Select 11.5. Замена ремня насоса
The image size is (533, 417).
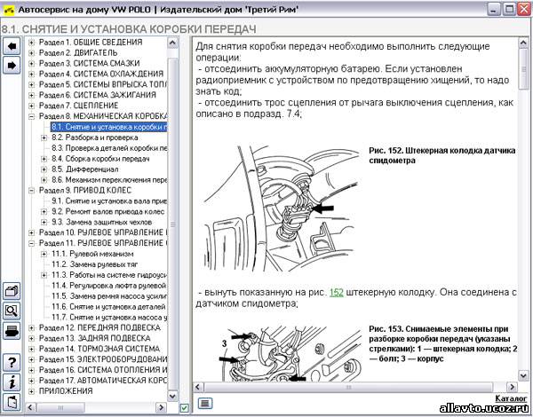[109, 296]
